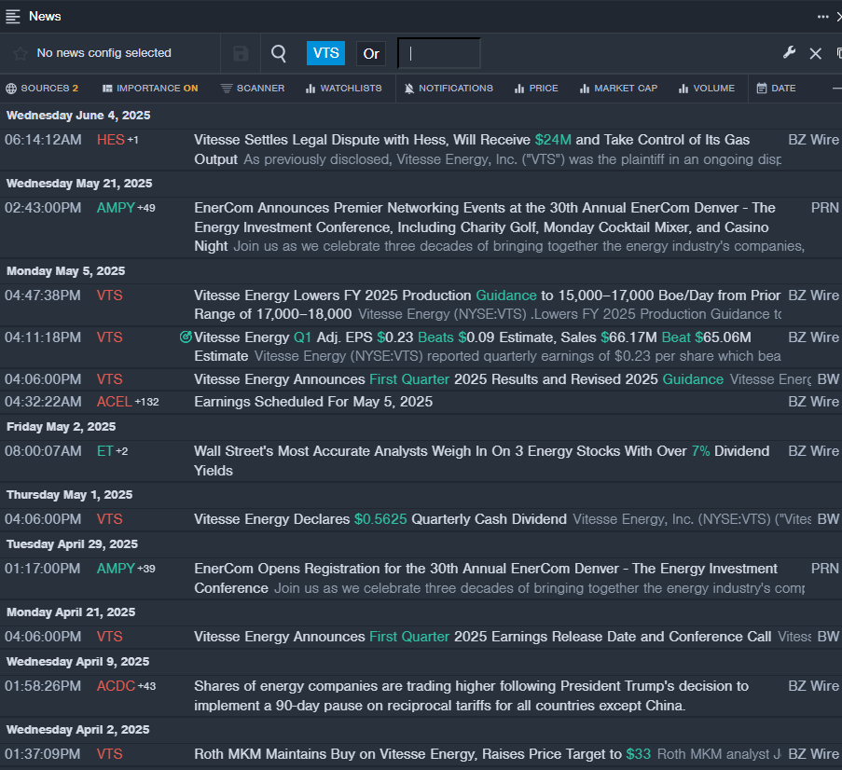Click the $0.5625 dividend value
Viewport: 842px width, 770px height.
(380, 519)
